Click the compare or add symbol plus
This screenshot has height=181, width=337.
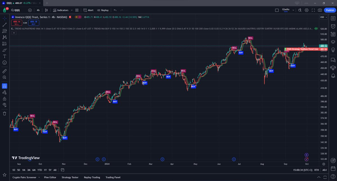(x=30, y=10)
